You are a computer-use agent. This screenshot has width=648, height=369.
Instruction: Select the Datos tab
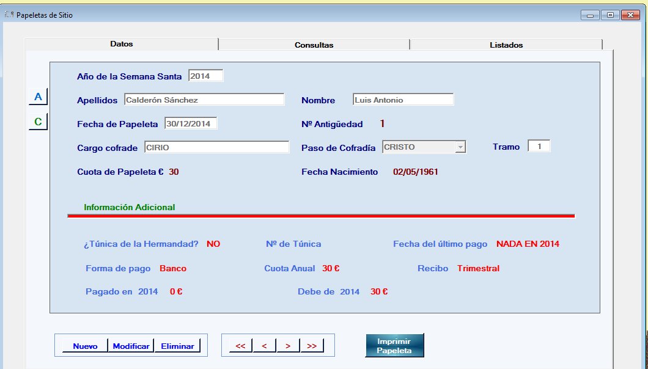pyautogui.click(x=121, y=44)
